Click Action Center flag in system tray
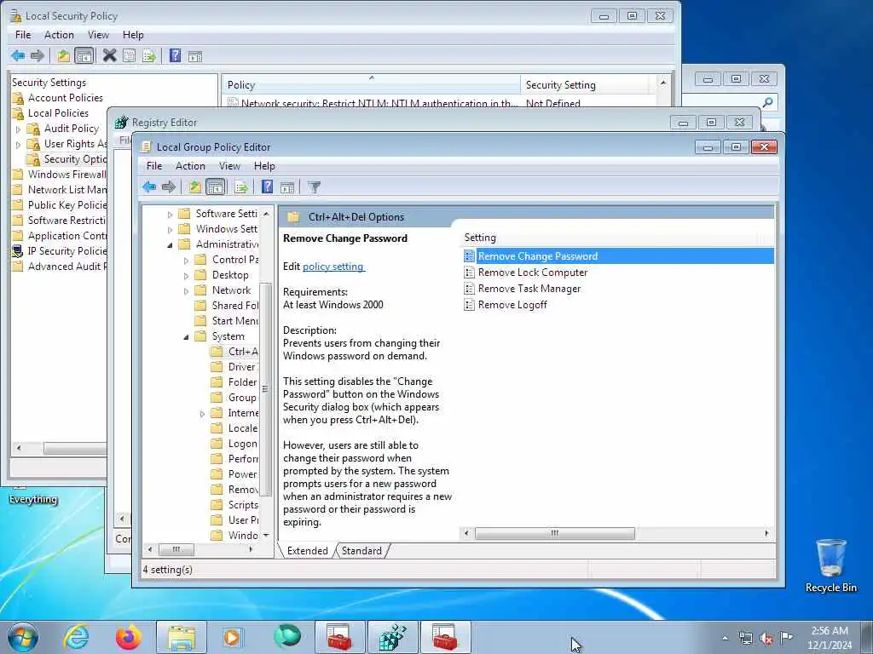This screenshot has height=654, width=873. click(x=786, y=637)
